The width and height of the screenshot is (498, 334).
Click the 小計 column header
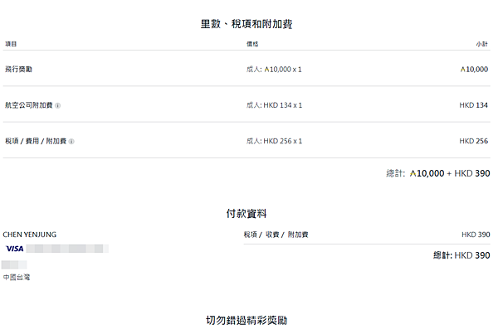pyautogui.click(x=481, y=43)
